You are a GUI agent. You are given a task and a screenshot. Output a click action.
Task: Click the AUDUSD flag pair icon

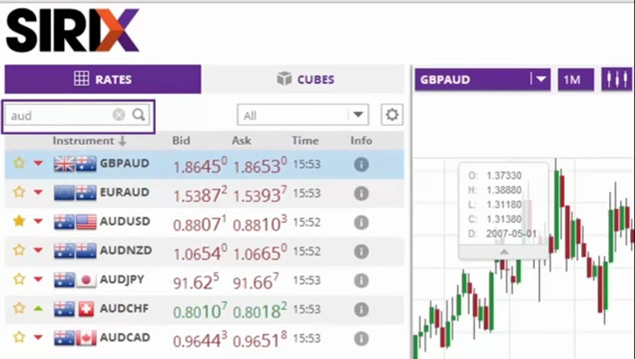(x=75, y=222)
